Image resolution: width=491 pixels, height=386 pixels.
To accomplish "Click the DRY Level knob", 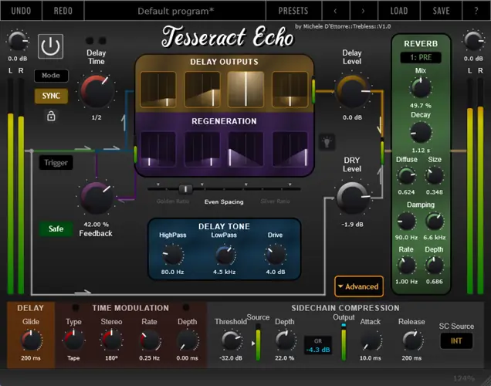I will point(352,198).
